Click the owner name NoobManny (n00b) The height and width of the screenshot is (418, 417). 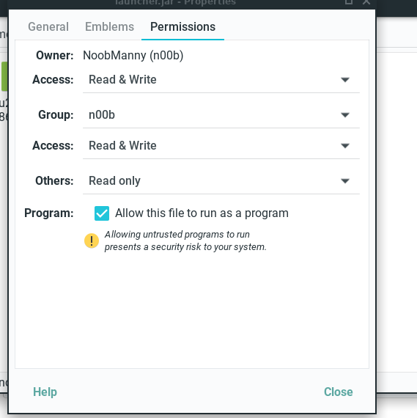coord(133,56)
